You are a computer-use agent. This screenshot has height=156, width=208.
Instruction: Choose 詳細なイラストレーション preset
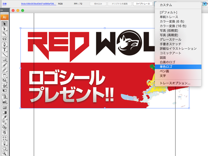178,48
